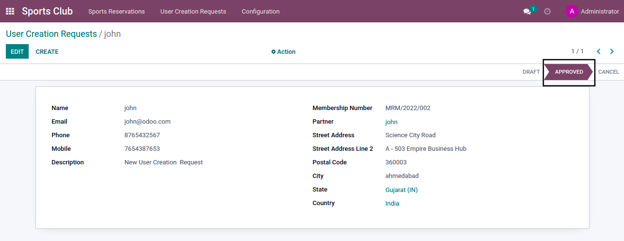
Task: Select the APPROVED status stage
Action: pyautogui.click(x=569, y=72)
